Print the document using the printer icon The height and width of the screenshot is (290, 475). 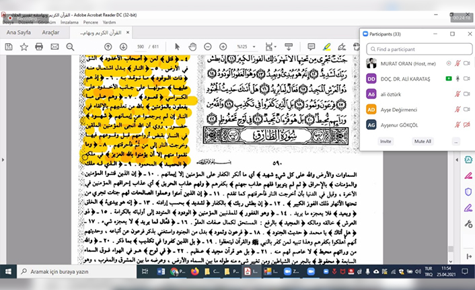coord(39,46)
